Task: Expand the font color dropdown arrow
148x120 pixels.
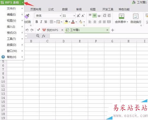Action: coord(76,22)
